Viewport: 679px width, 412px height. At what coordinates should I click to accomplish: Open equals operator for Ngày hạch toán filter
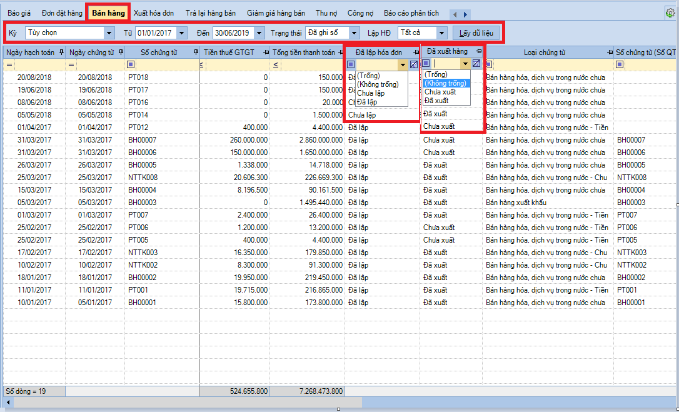(x=9, y=64)
